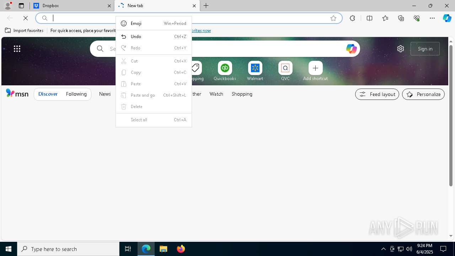455x256 pixels.
Task: Click Import favorites in favorites bar
Action: click(24, 31)
